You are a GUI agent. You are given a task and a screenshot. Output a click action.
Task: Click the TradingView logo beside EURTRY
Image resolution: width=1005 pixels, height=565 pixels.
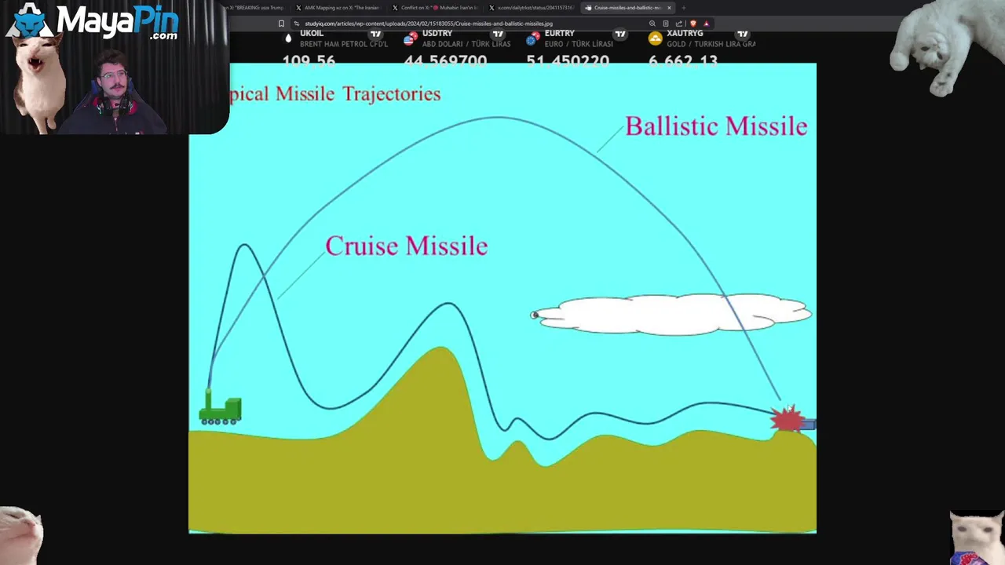620,34
